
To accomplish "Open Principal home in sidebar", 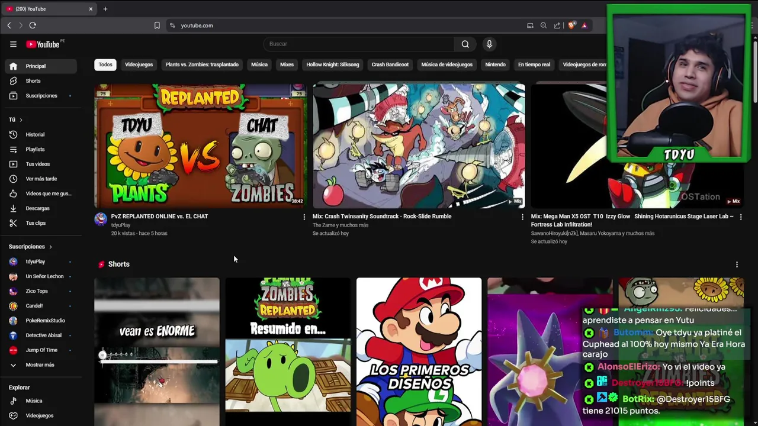I will (x=40, y=66).
